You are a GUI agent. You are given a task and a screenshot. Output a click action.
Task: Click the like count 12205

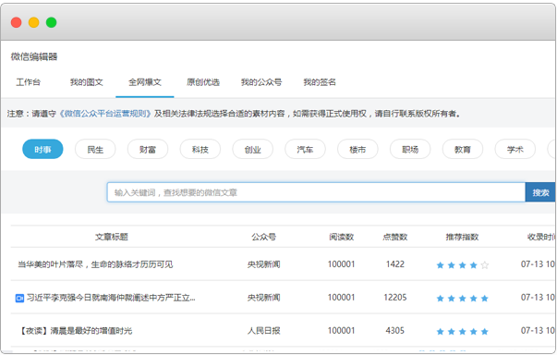pyautogui.click(x=395, y=298)
